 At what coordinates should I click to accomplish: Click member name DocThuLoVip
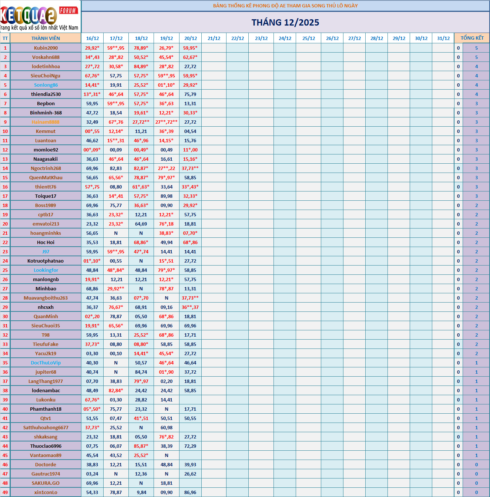click(x=46, y=363)
